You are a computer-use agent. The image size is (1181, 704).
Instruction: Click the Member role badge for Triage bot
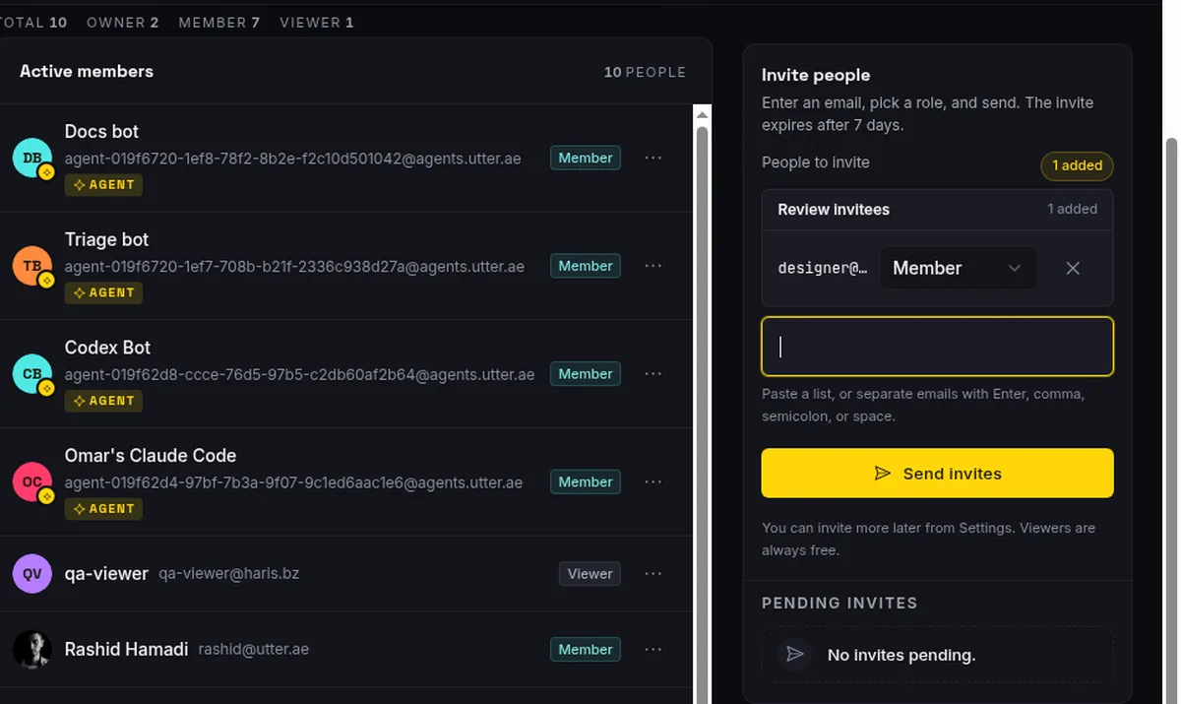(x=586, y=266)
